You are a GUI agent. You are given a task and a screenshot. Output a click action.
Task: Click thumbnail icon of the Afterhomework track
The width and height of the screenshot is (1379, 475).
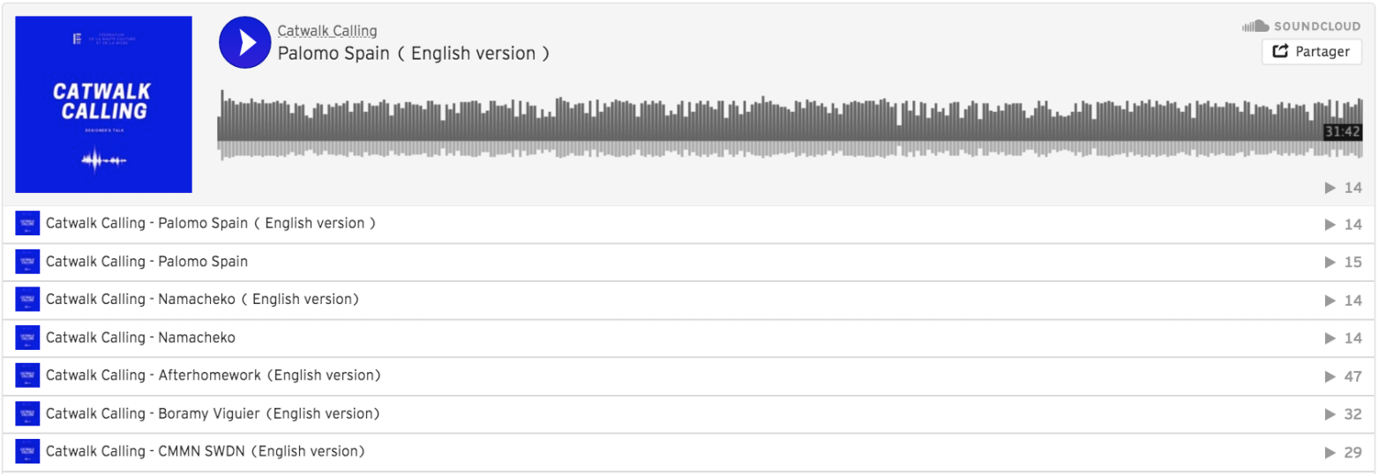pos(27,375)
